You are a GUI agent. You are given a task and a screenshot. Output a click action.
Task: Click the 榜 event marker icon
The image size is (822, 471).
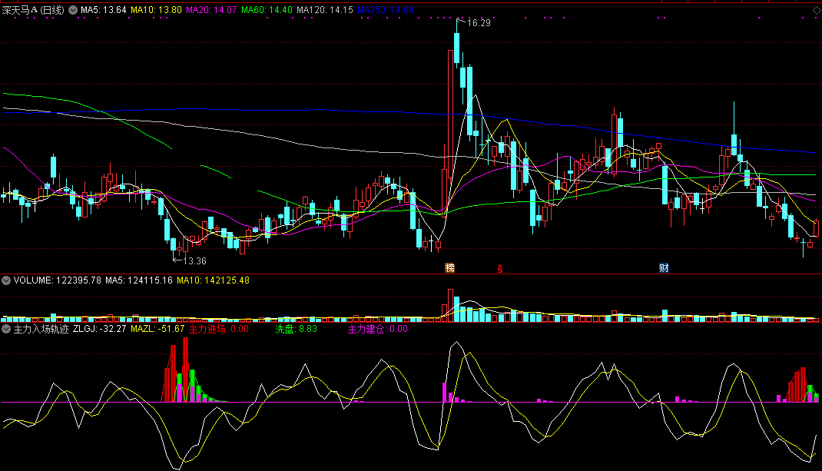coord(449,268)
